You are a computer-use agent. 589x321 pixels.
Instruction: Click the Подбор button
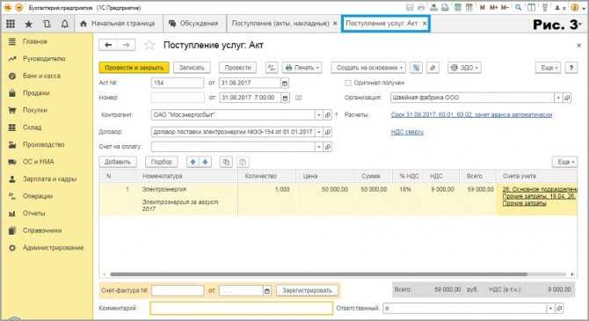162,162
